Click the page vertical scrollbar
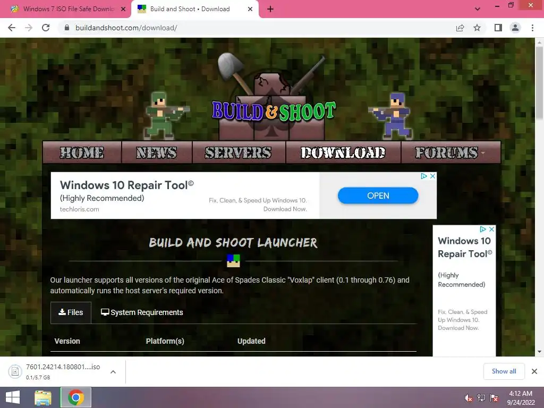Screen dimensions: 544x408 tap(540, 83)
